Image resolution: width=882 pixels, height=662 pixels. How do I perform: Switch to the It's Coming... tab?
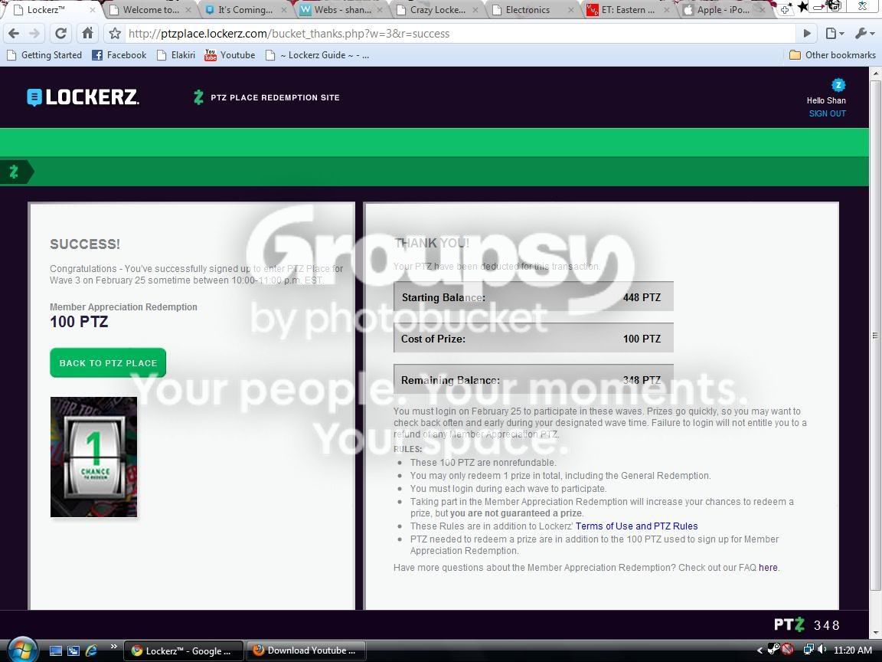[x=245, y=9]
